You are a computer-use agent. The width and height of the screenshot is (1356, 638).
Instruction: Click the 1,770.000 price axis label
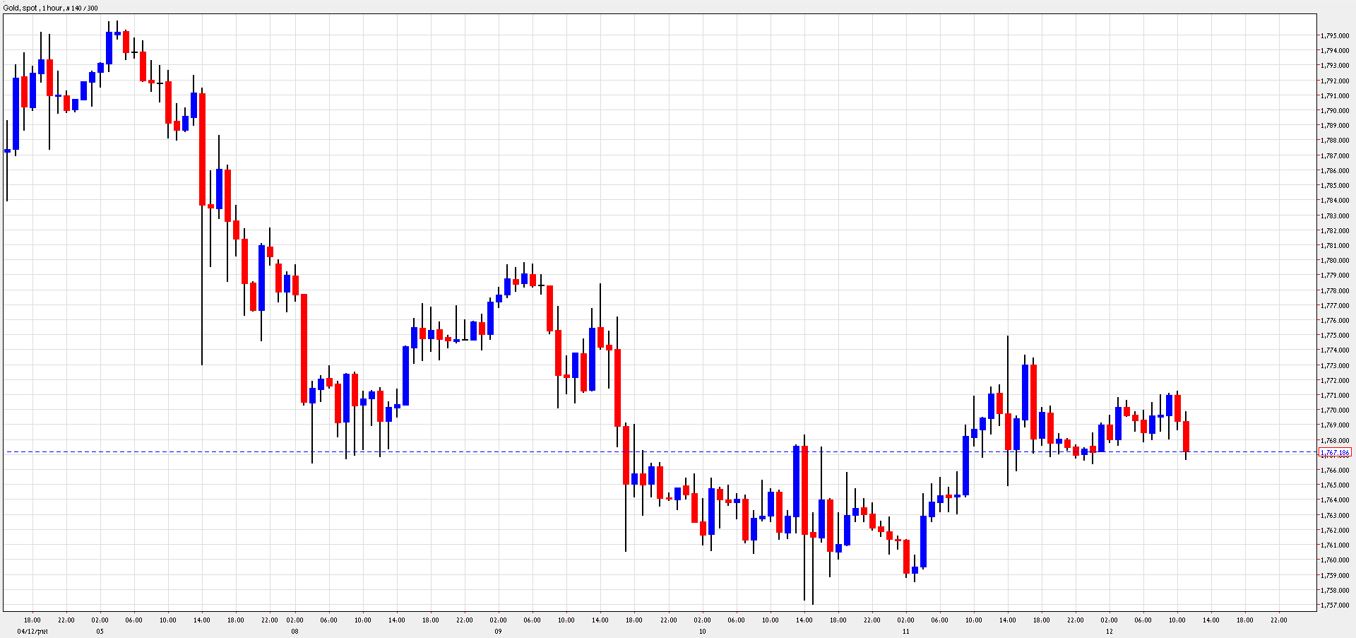(1335, 410)
